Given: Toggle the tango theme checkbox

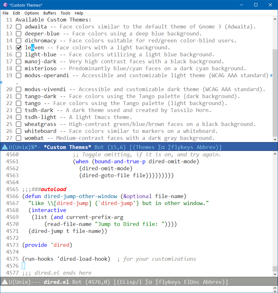Looking at the screenshot, I should pos(18,103).
